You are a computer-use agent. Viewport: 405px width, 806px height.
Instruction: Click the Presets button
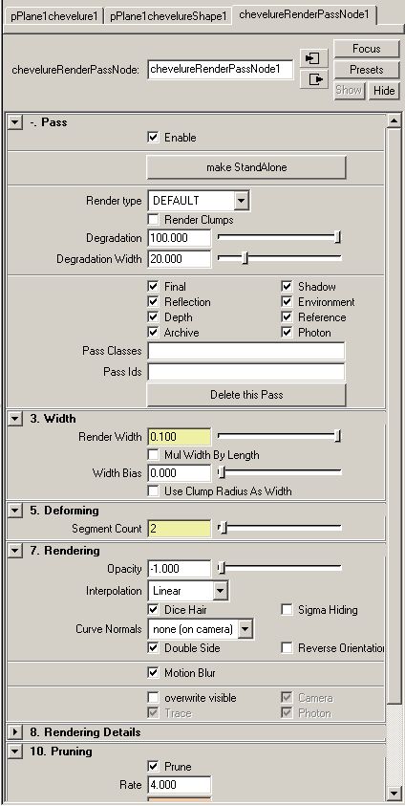[367, 70]
